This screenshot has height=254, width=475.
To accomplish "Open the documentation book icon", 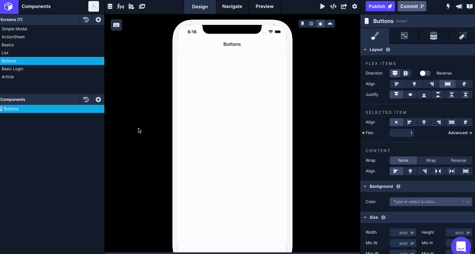I will coord(470,6).
